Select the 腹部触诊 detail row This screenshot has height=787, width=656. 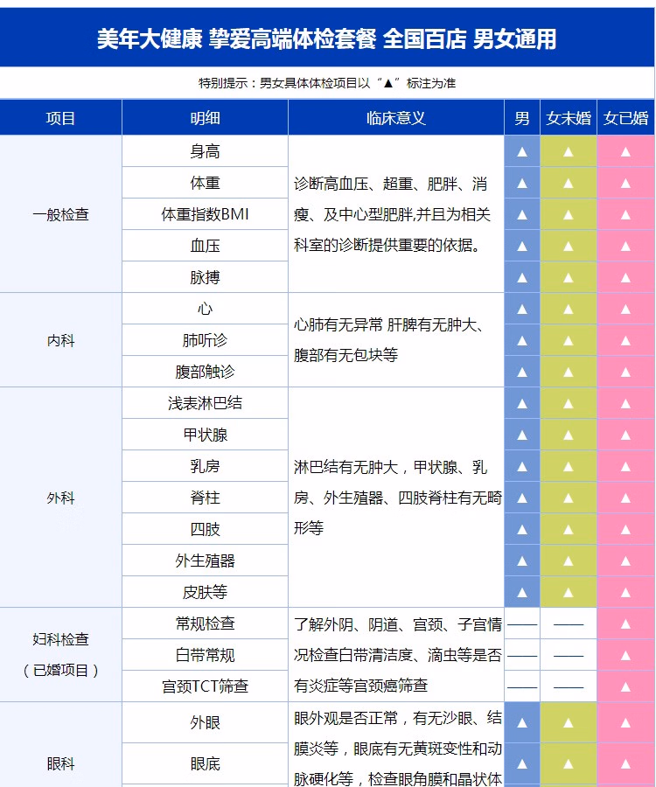tap(205, 372)
